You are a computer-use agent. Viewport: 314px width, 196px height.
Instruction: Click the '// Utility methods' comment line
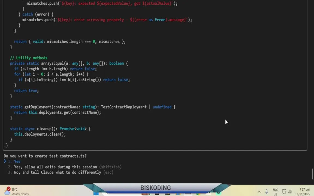click(29, 58)
